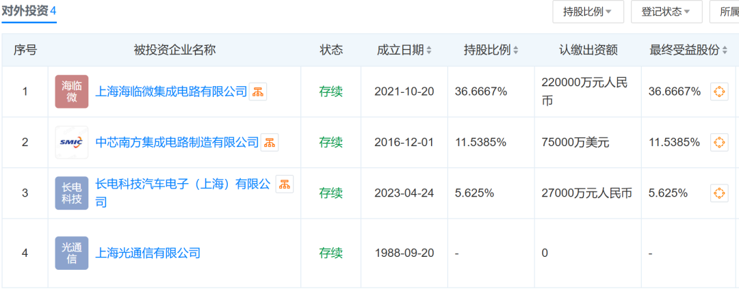Click 持股比例 value 5.625% in row 3

474,193
